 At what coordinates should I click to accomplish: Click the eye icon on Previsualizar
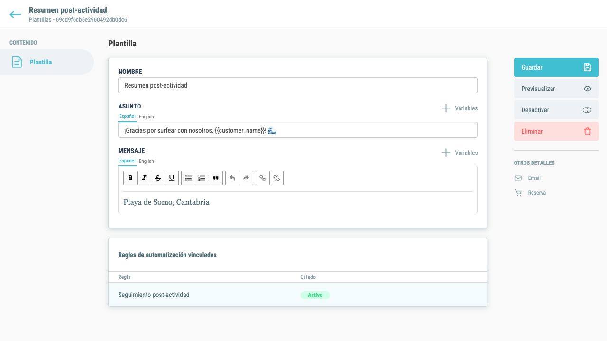click(x=588, y=89)
